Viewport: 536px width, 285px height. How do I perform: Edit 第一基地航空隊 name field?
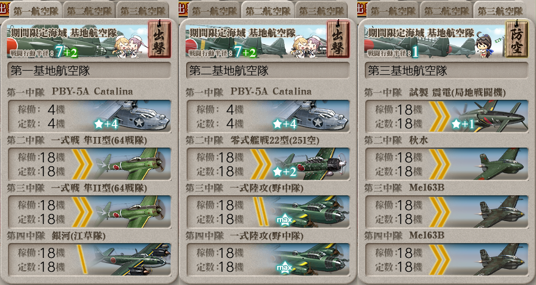89,71
